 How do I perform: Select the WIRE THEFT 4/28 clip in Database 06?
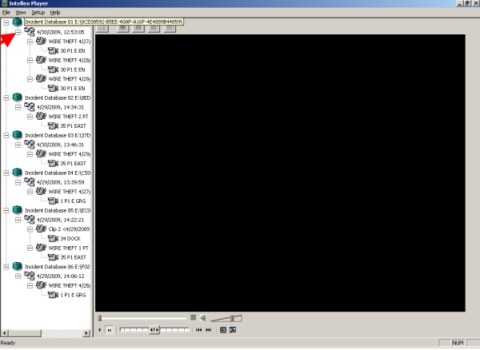click(69, 285)
